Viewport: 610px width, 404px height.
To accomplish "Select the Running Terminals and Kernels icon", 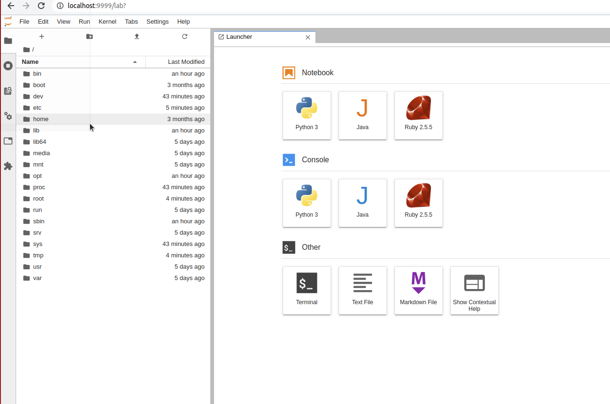I will (x=8, y=65).
